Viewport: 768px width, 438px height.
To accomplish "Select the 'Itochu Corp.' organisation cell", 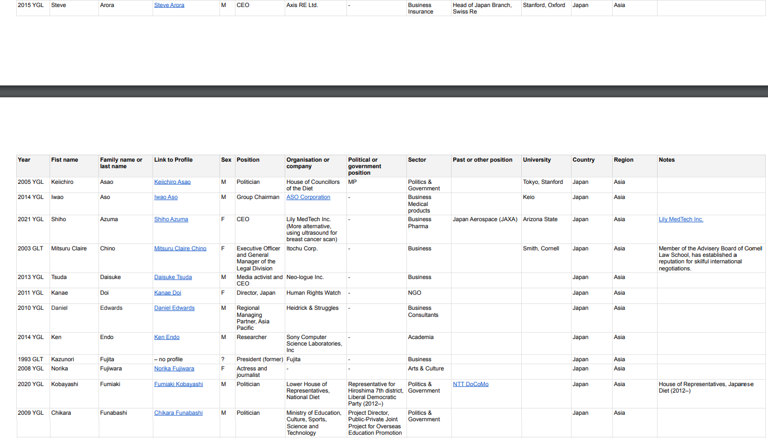I will pos(316,258).
